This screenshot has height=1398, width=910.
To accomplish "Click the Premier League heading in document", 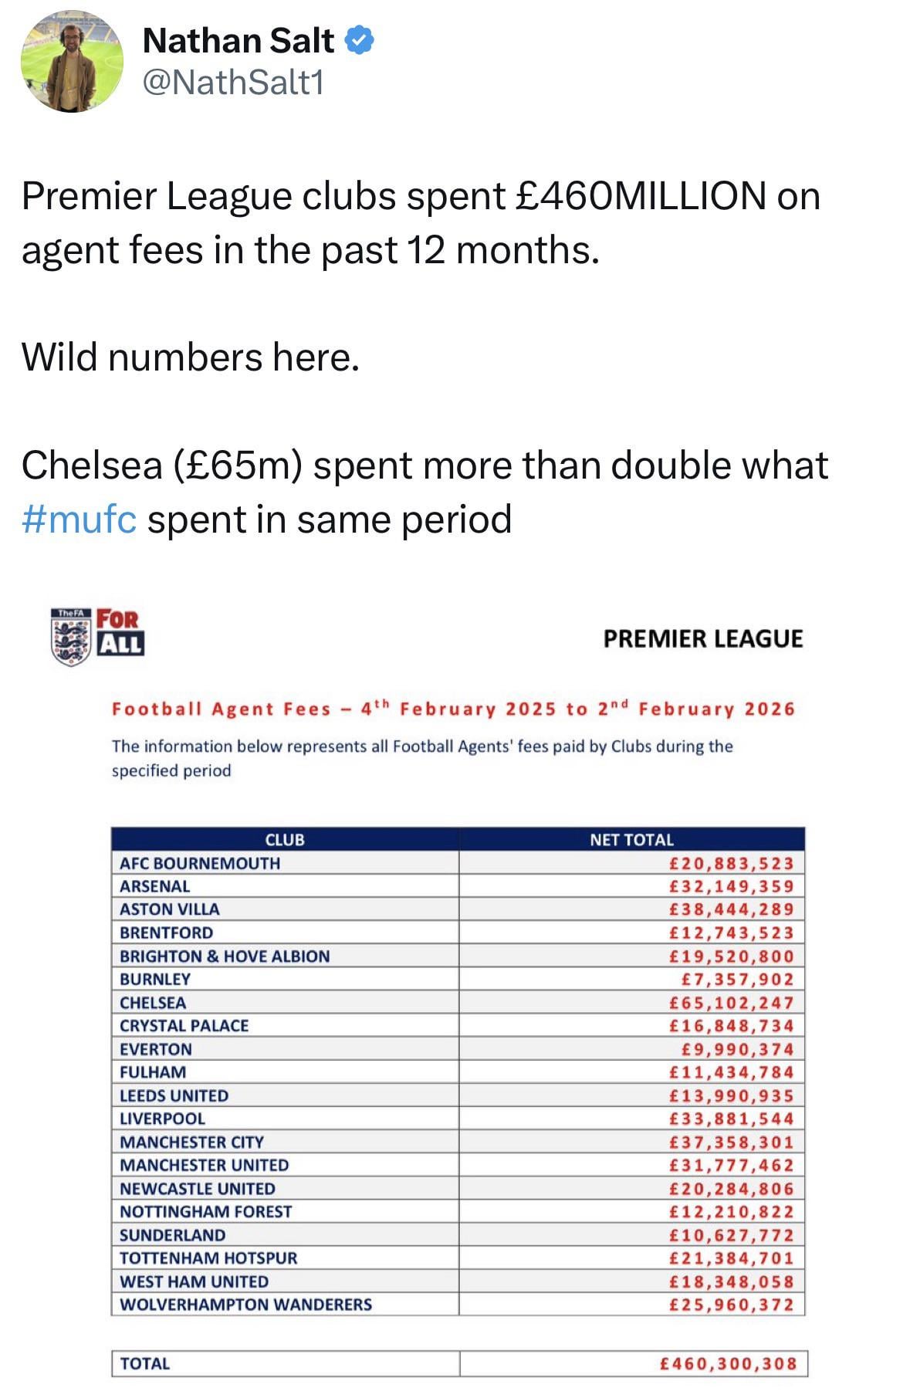I will point(702,639).
